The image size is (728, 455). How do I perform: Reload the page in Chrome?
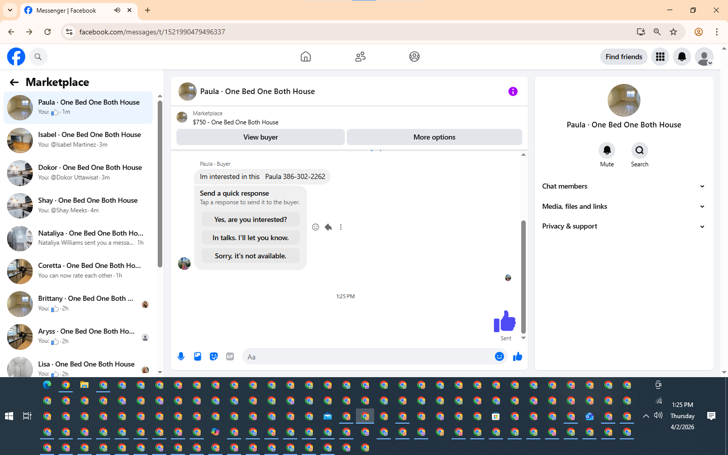pos(48,32)
